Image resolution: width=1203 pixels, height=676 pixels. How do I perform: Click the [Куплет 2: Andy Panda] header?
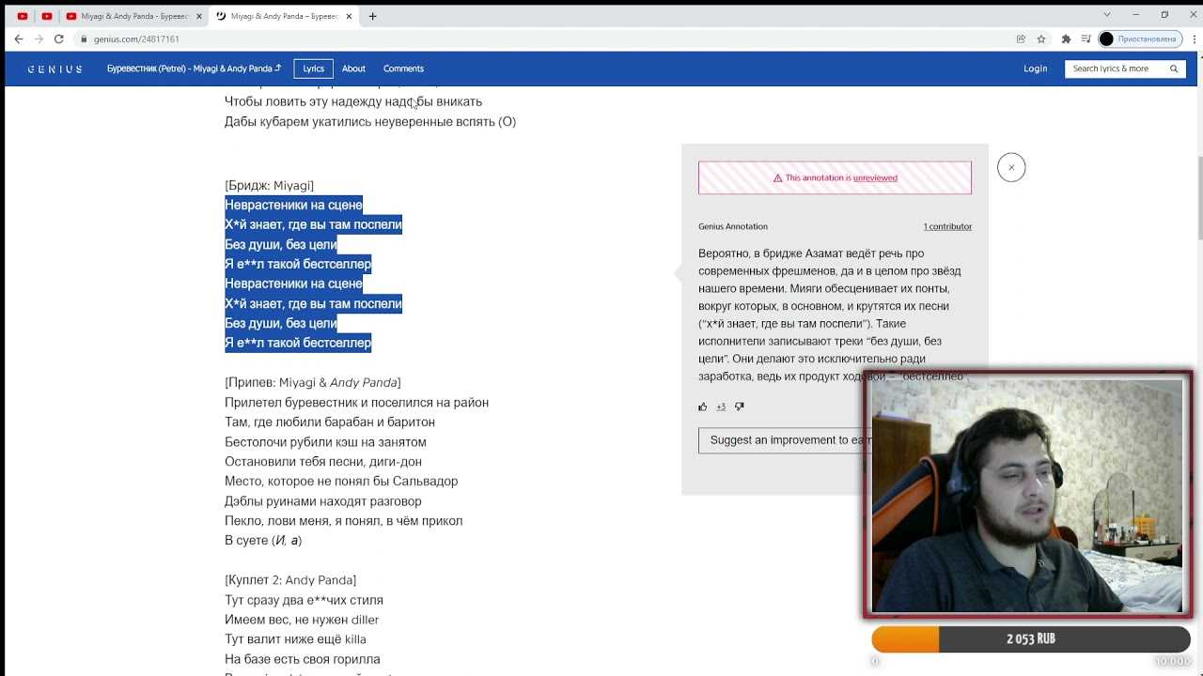(290, 579)
